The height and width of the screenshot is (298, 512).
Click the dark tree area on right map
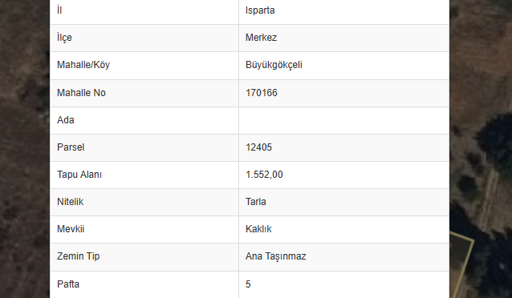(493, 140)
